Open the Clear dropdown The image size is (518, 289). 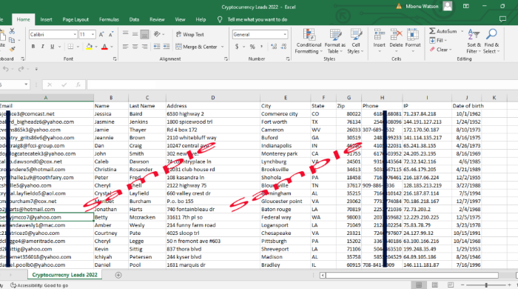[x=440, y=50]
